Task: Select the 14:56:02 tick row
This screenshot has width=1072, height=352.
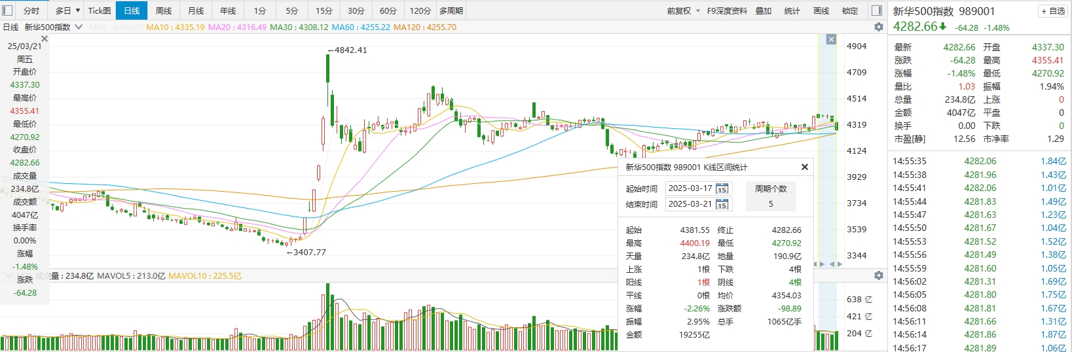Action: tap(980, 281)
